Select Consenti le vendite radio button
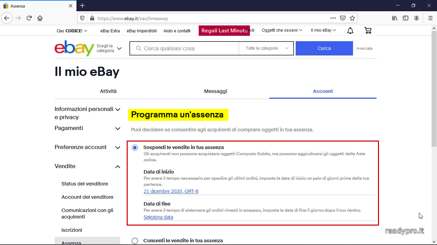This screenshot has height=245, width=437. (135, 241)
